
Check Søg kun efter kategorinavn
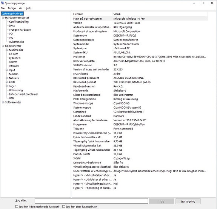(64, 206)
